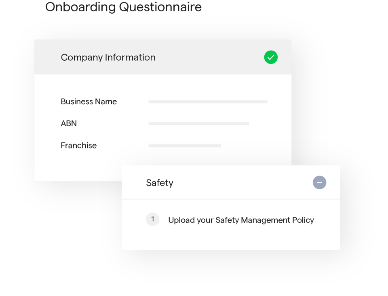Click the word Upload in the Safety task

coord(180,220)
